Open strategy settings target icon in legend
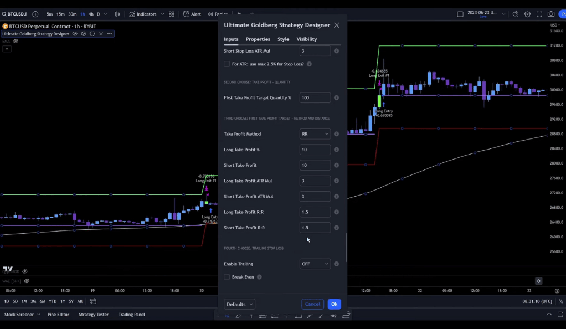The height and width of the screenshot is (329, 566). [x=84, y=34]
